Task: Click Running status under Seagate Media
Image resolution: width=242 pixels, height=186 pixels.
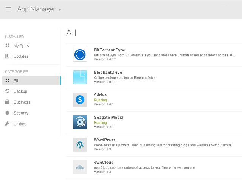Action: pos(100,122)
